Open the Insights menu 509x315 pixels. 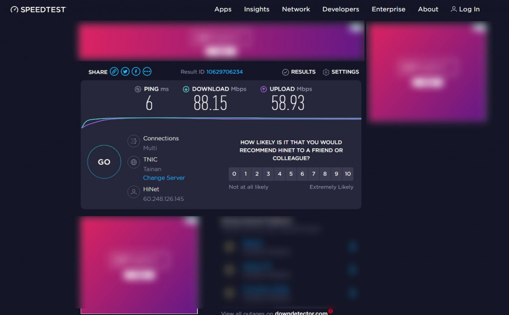tap(256, 9)
